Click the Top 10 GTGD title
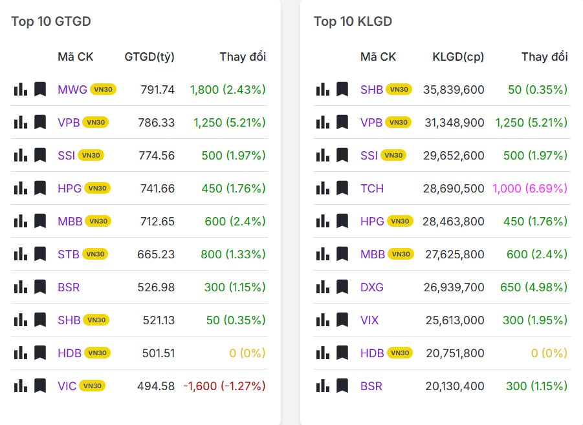The image size is (583, 425). click(50, 21)
